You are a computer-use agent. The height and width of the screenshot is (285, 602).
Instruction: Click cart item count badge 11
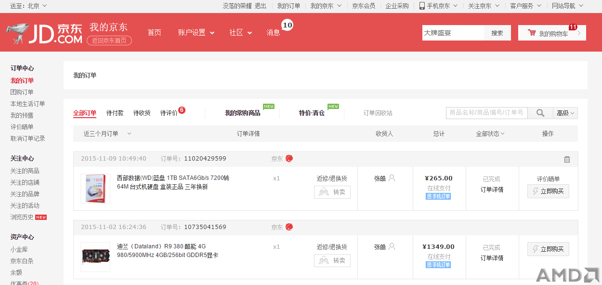573,27
